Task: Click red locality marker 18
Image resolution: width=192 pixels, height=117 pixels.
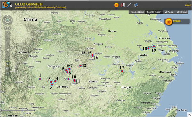Action: 148,48
